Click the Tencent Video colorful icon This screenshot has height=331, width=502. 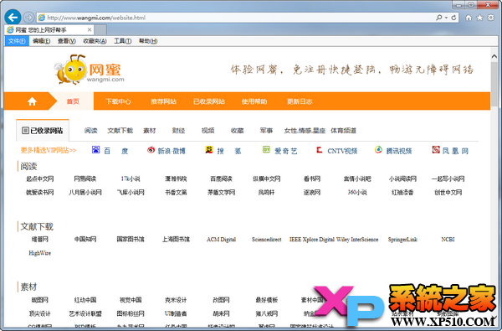coord(378,149)
